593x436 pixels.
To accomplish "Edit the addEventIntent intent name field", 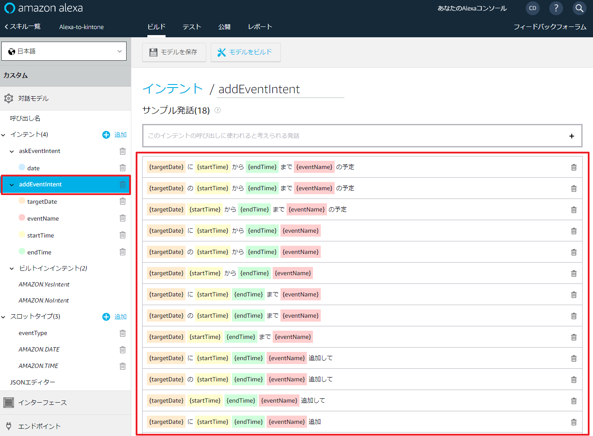I will (x=280, y=89).
